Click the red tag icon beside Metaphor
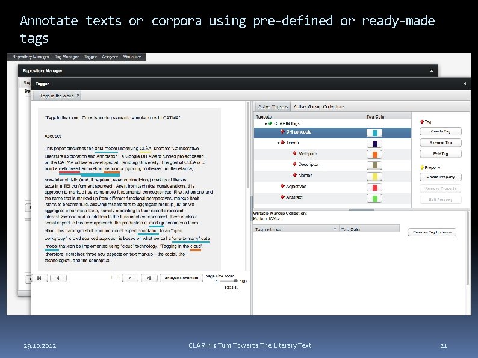This screenshot has width=478, height=358. tap(294, 153)
